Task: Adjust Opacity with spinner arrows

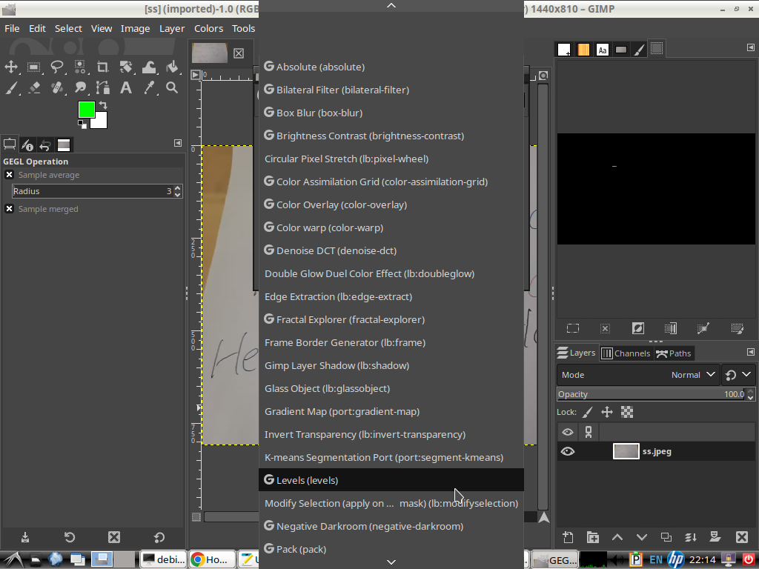Action: pyautogui.click(x=750, y=394)
